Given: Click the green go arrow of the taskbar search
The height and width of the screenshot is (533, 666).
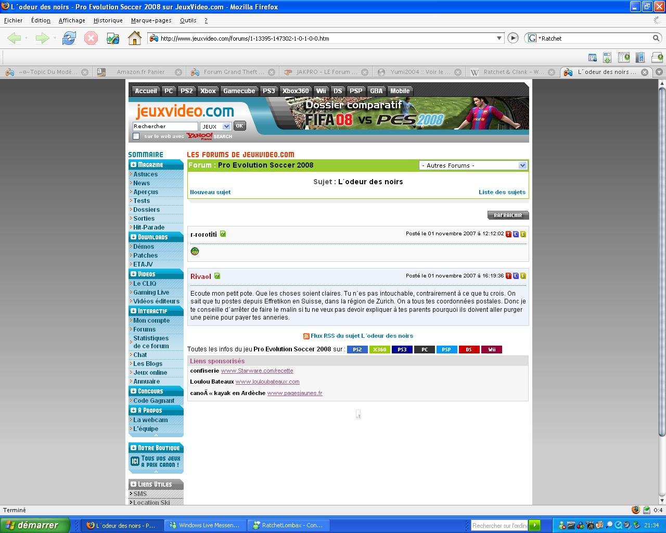Looking at the screenshot, I should (x=534, y=525).
